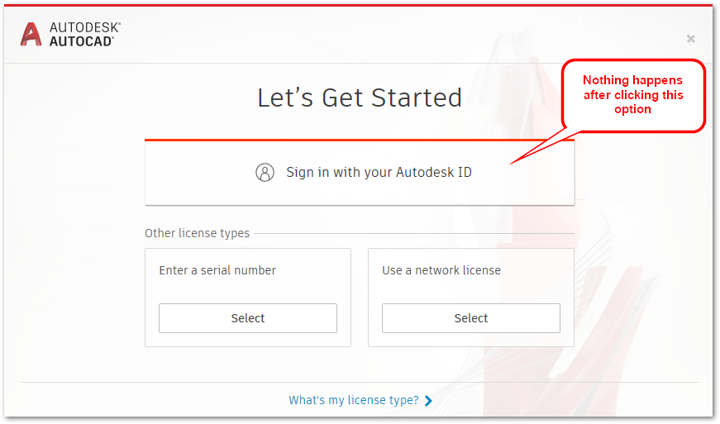Click the red 'Nothing happens' callout bubble
The image size is (720, 424).
point(633,95)
